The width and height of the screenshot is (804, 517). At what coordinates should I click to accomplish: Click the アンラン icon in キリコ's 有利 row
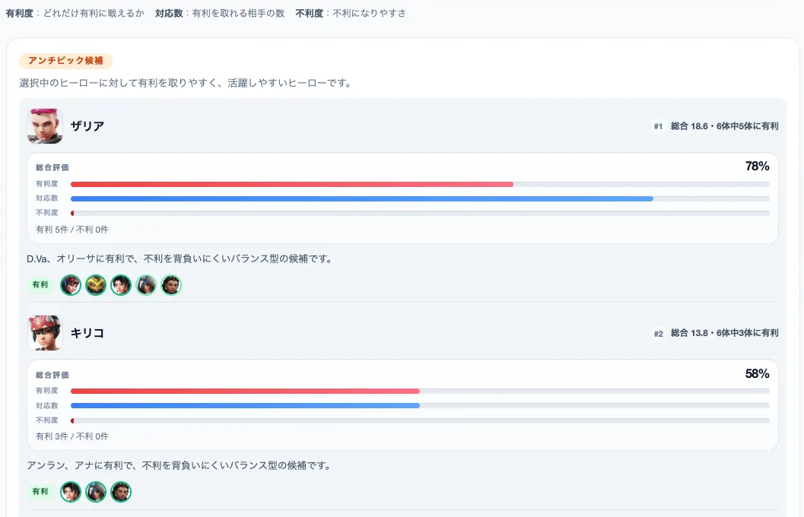pos(70,492)
